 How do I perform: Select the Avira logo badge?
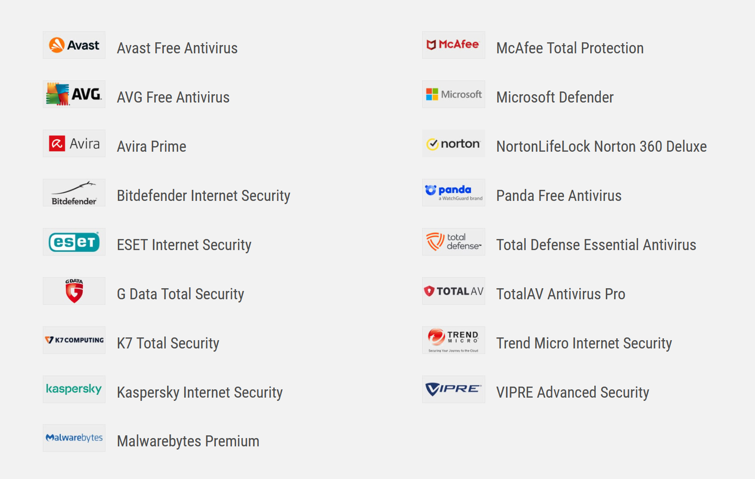click(74, 143)
